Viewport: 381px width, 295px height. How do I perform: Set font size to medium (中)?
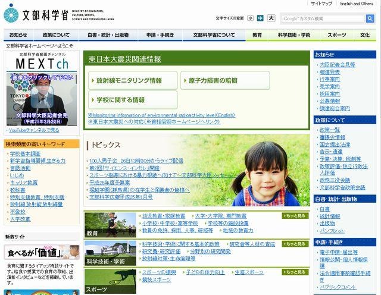tap(260, 18)
